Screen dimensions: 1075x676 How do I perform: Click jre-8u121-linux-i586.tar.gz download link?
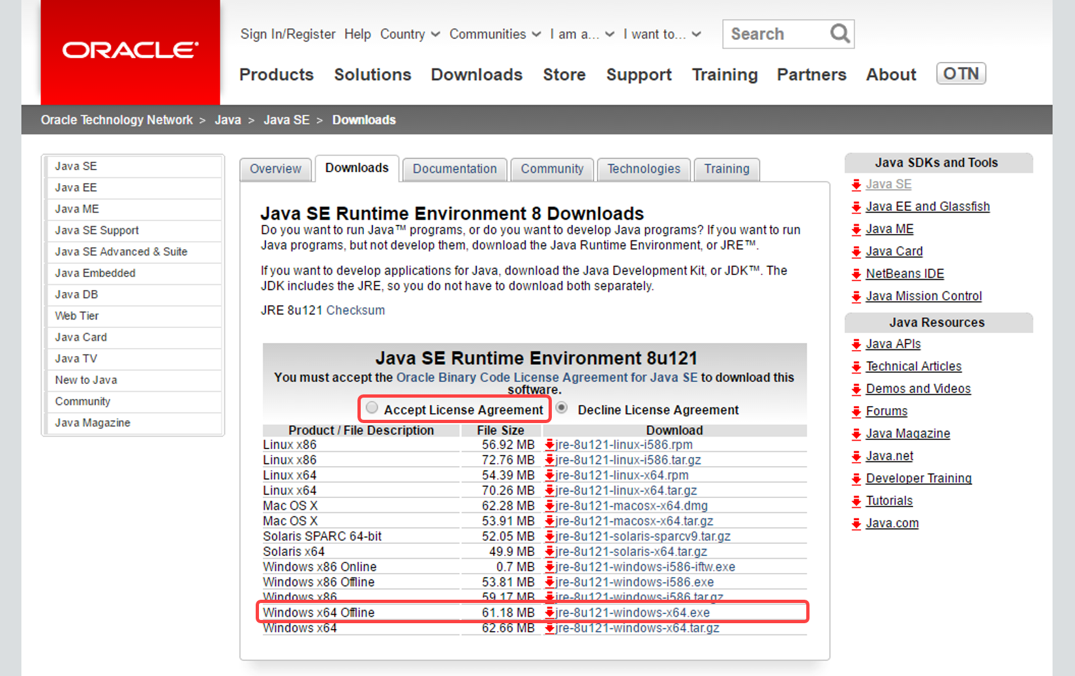628,460
